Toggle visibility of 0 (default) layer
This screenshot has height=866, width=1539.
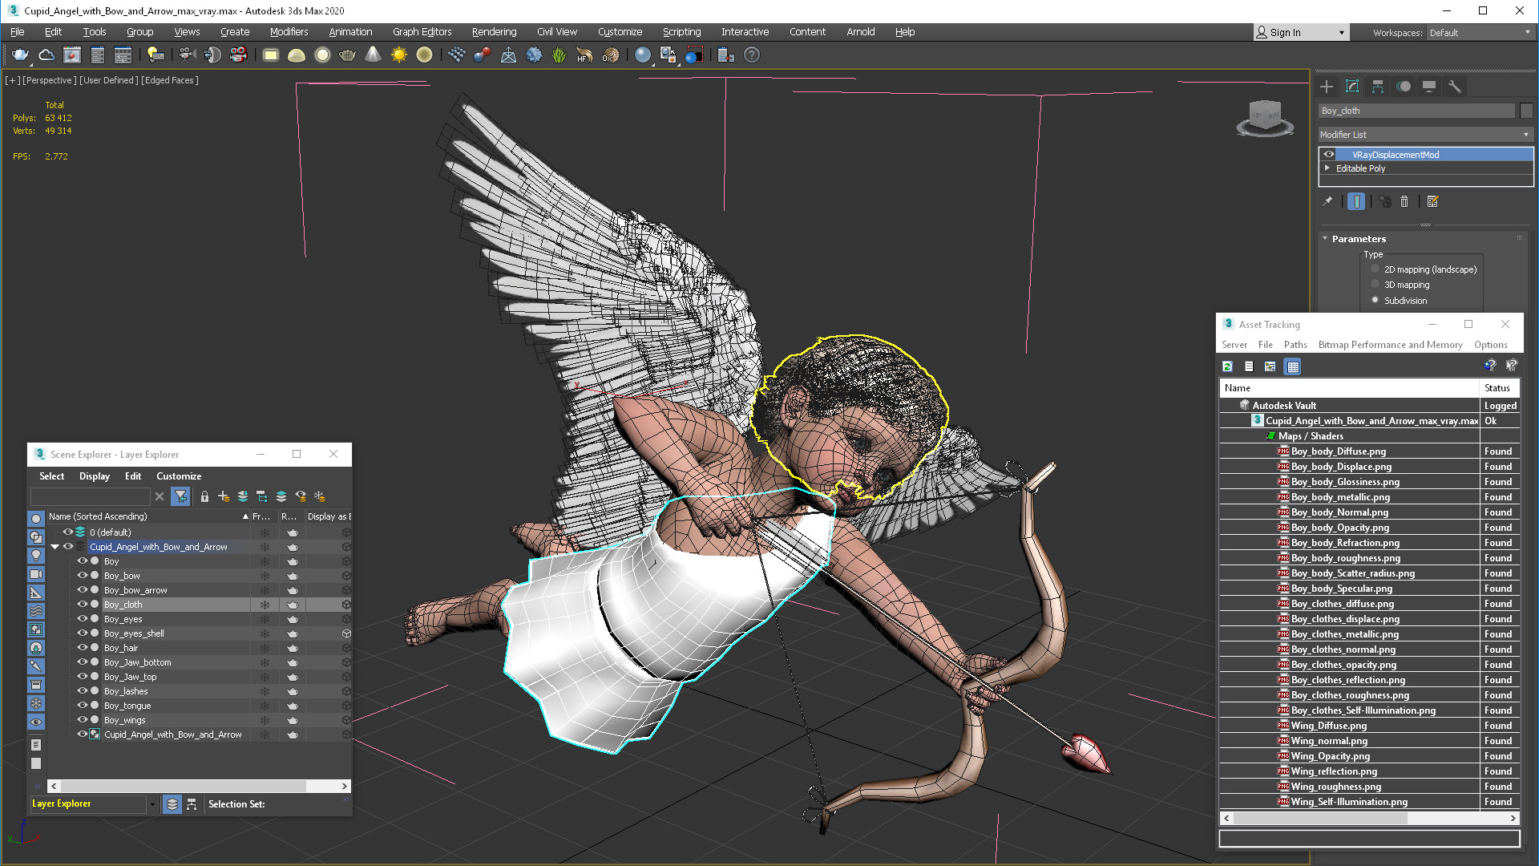point(68,532)
